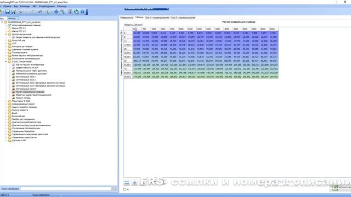Open the Команды menu
The width and height of the screenshot is (351, 197).
25,6
